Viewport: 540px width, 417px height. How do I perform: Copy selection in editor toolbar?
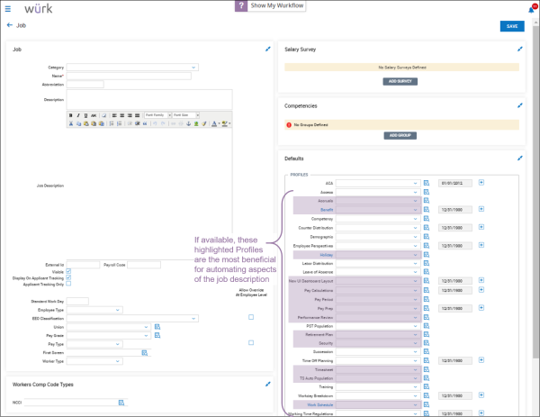[78, 123]
